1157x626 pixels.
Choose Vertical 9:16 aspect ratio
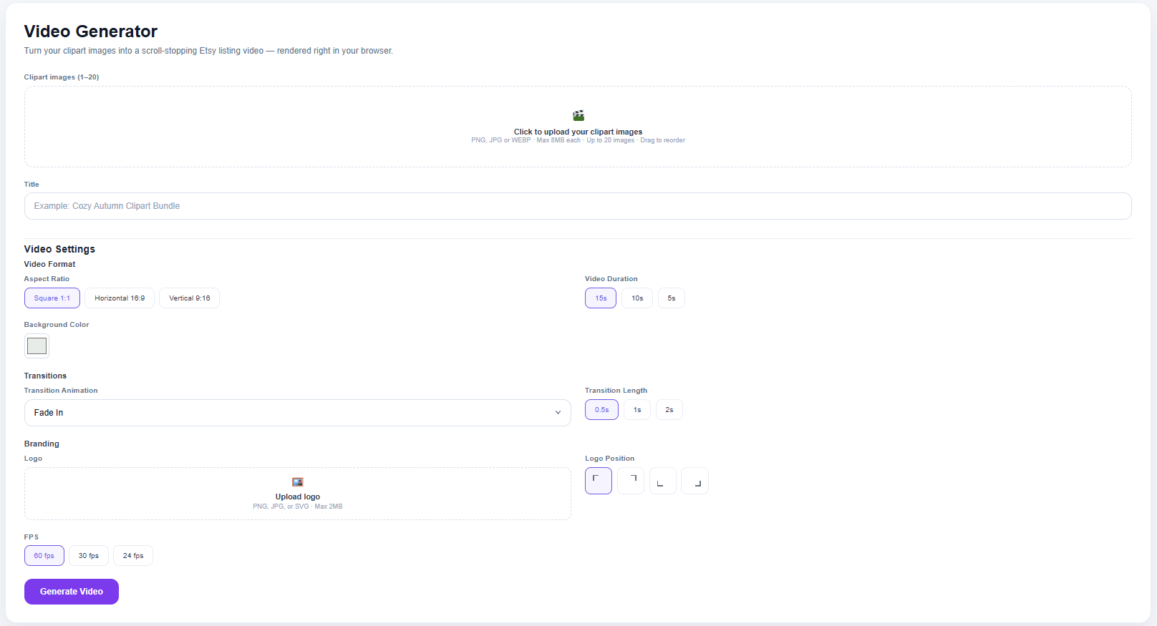tap(190, 298)
